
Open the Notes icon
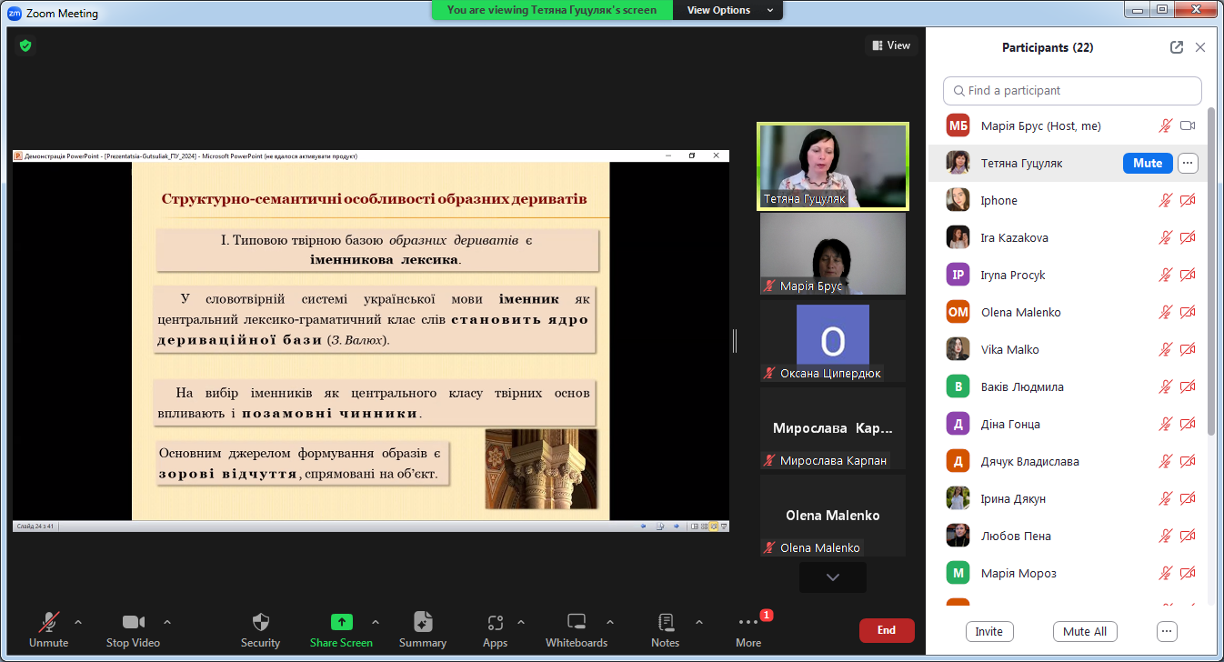665,623
